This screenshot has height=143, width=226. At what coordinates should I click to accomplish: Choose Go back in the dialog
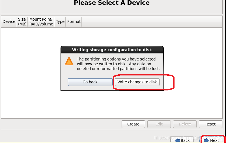pyautogui.click(x=90, y=82)
